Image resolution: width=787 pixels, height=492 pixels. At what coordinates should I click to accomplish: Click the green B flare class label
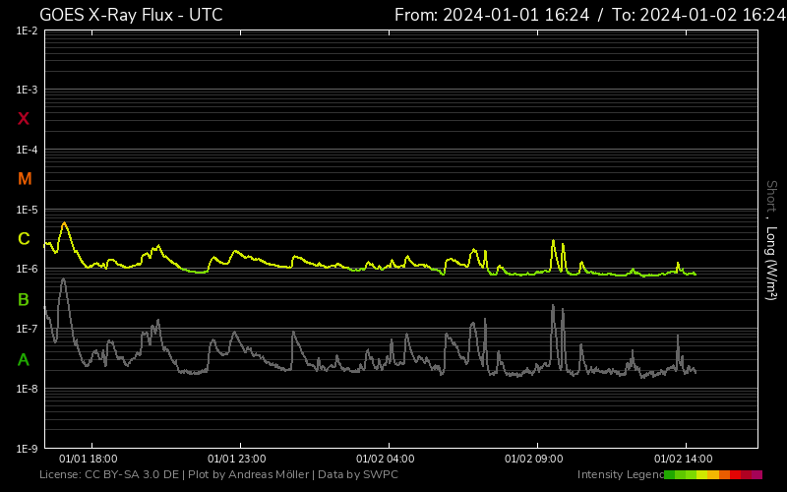(x=24, y=299)
